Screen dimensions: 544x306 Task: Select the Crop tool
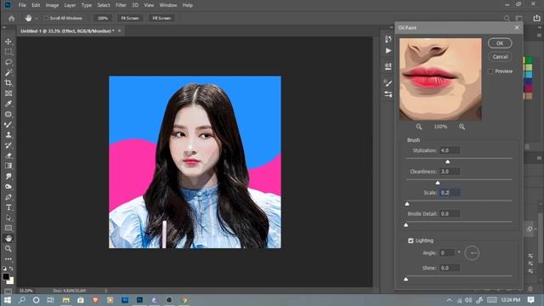(8, 83)
